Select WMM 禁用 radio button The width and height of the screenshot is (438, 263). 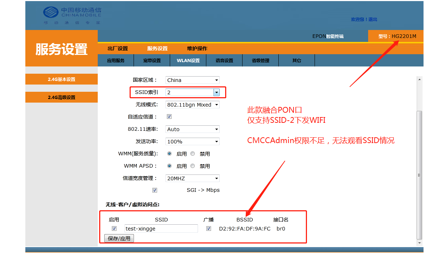pos(193,154)
